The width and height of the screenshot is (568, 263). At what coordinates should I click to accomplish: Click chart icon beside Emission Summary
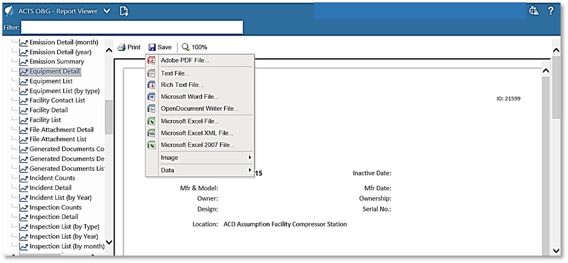(x=23, y=62)
